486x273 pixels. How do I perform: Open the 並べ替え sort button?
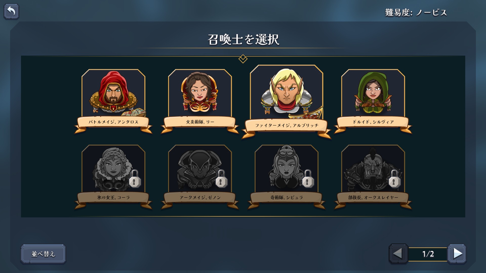[43, 254]
